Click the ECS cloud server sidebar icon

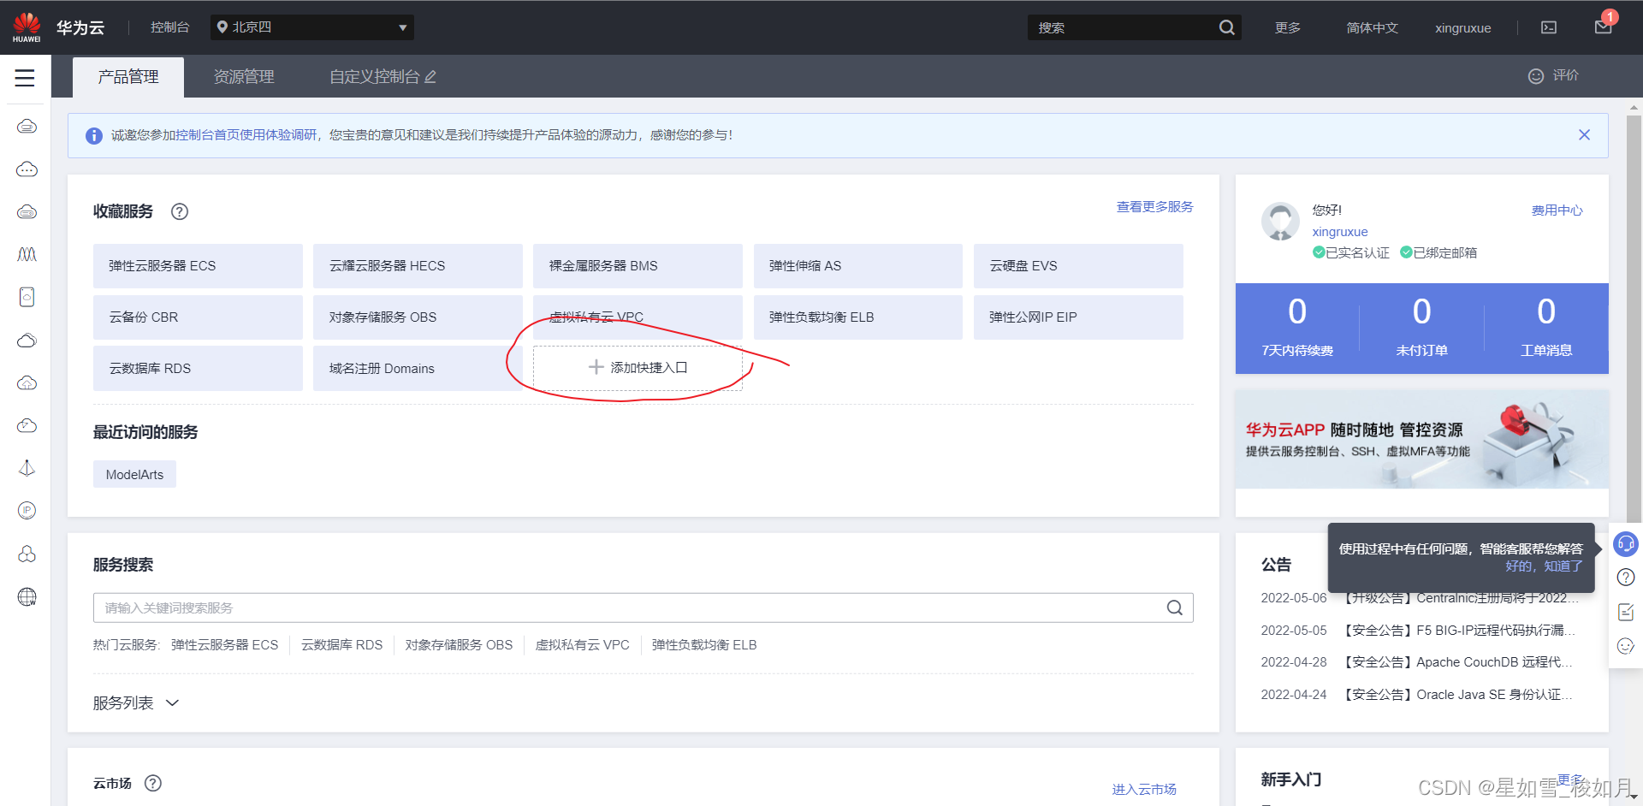tap(27, 127)
